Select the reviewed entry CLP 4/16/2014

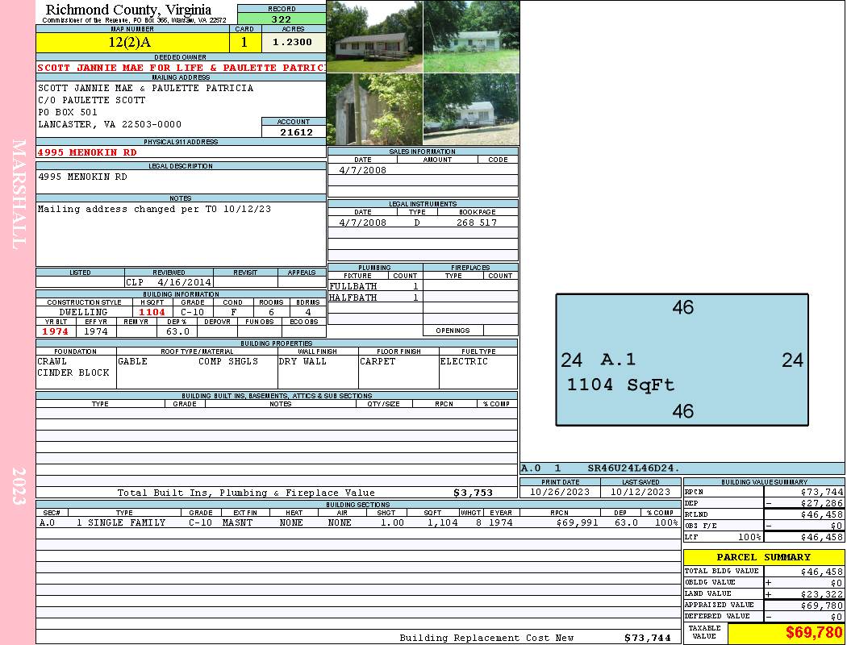(169, 282)
